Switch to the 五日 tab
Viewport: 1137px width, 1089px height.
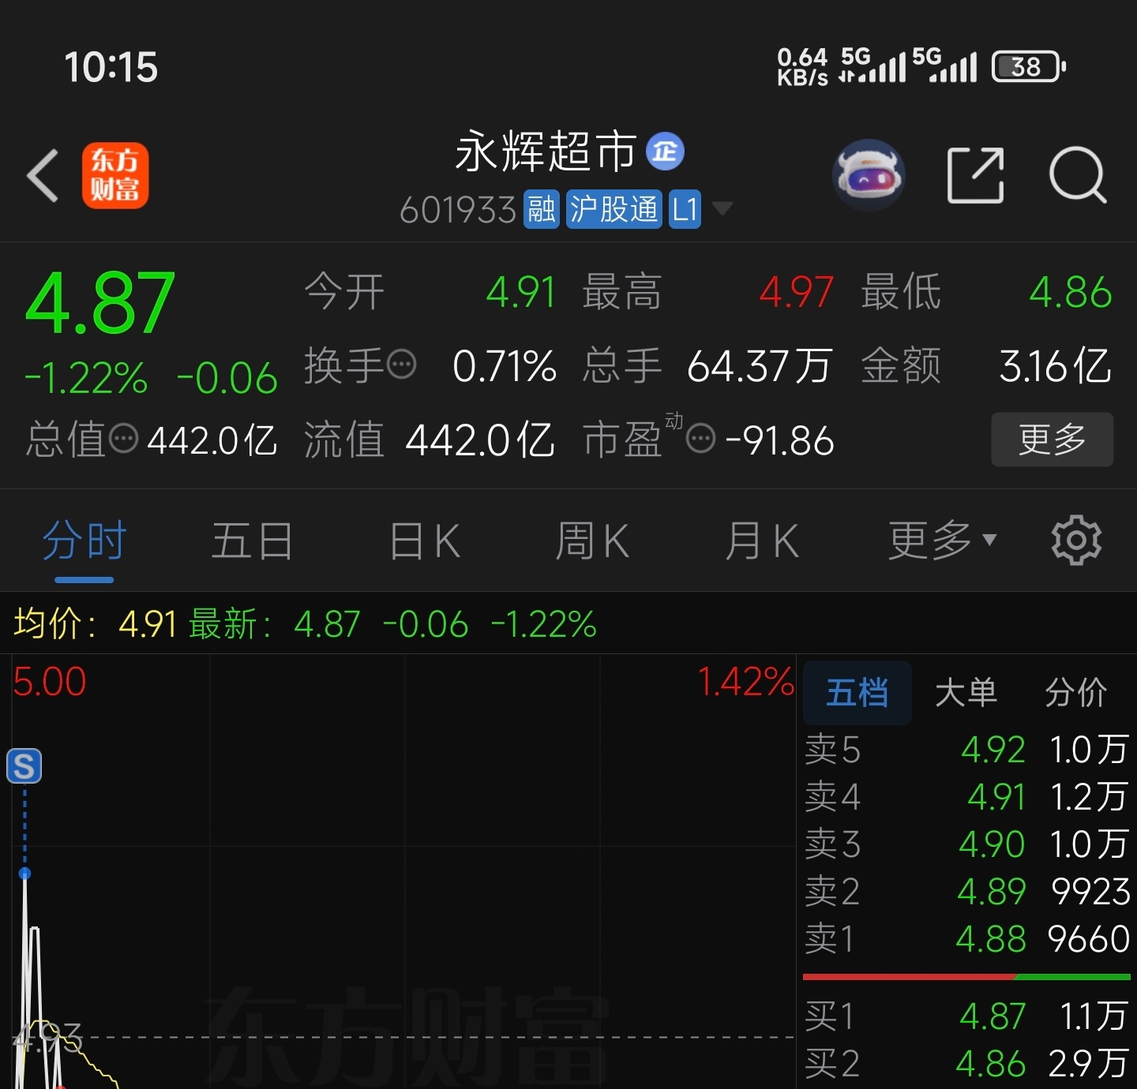coord(252,541)
